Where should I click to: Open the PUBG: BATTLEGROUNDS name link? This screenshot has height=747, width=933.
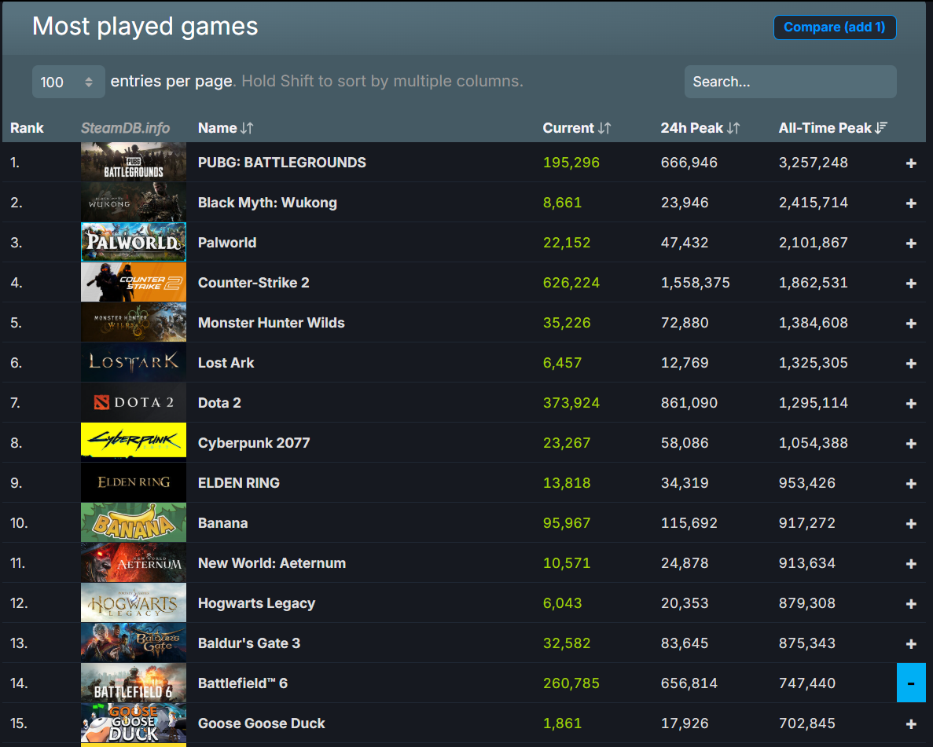[x=281, y=163]
